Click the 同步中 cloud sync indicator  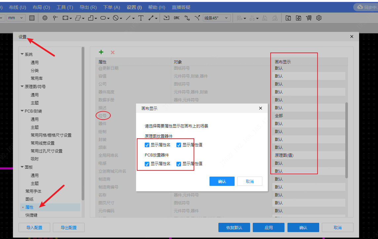[x=367, y=7]
